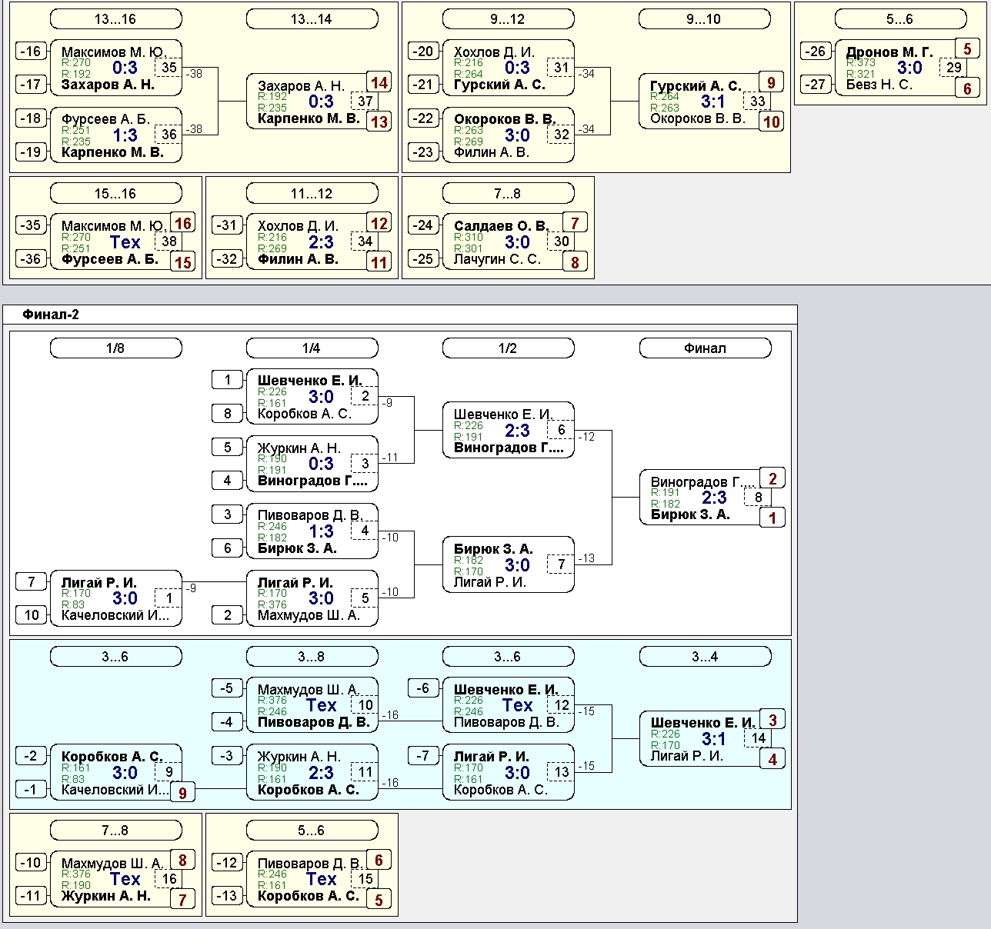Image resolution: width=991 pixels, height=929 pixels.
Task: Click the -36 slot box
Action: click(31, 259)
